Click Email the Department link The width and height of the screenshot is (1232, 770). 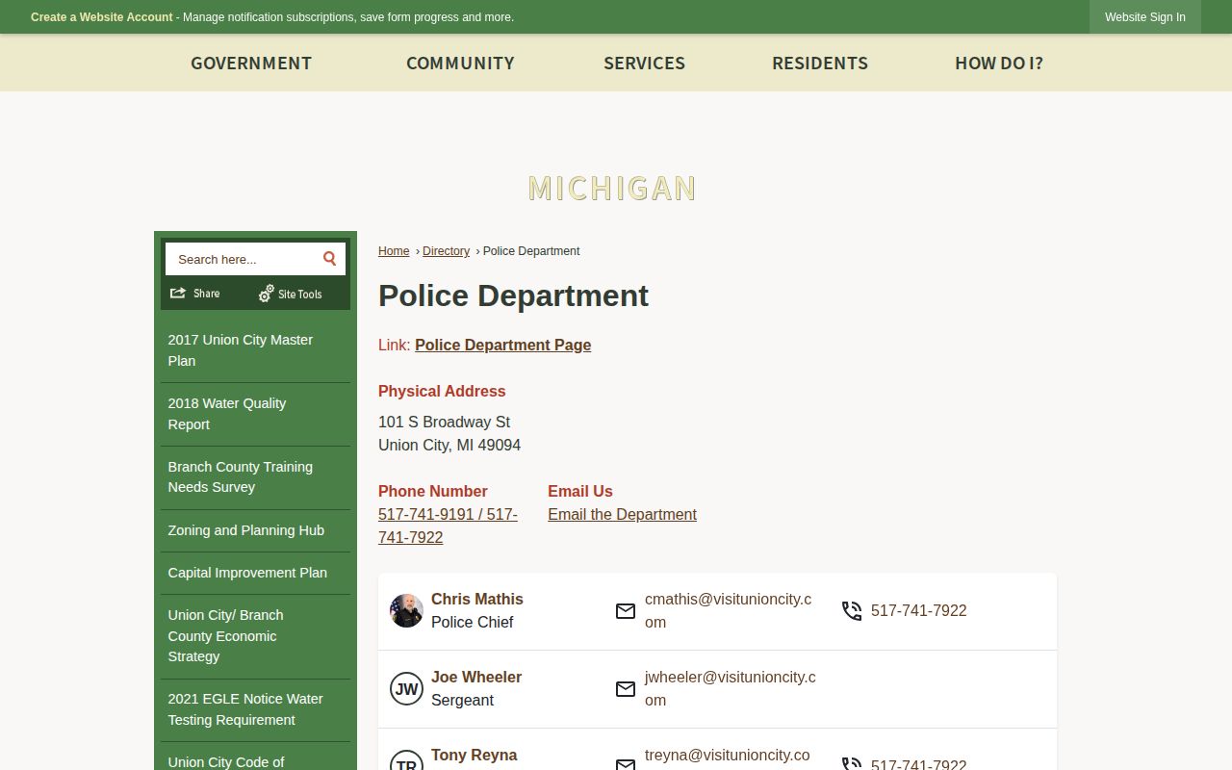click(x=622, y=514)
